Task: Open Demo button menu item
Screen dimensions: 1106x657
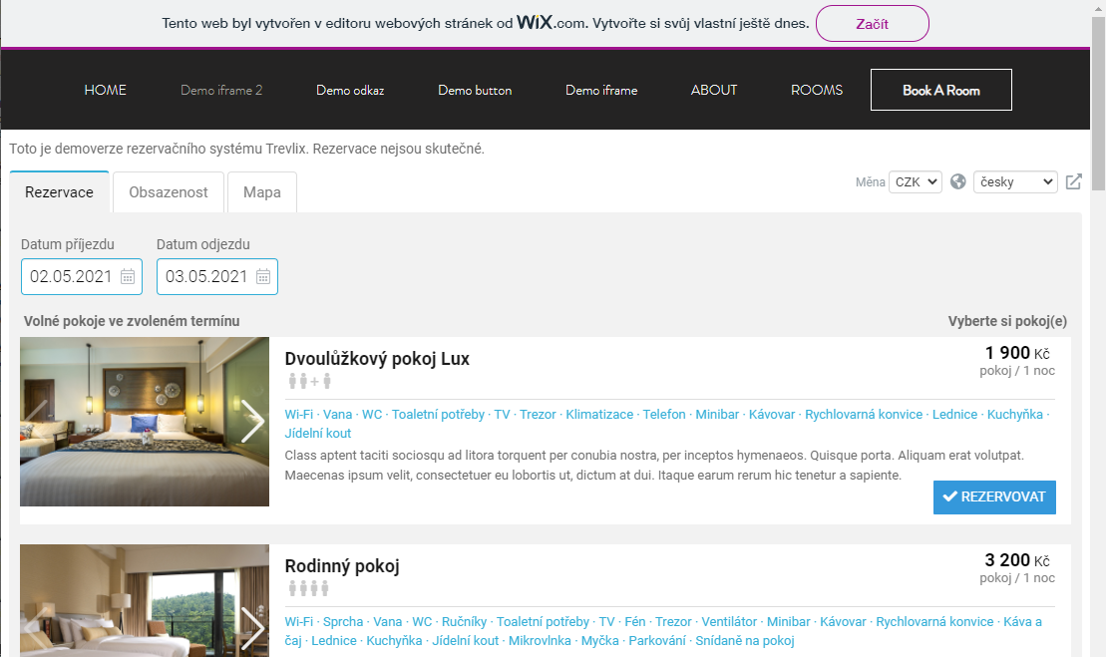Action: (475, 91)
